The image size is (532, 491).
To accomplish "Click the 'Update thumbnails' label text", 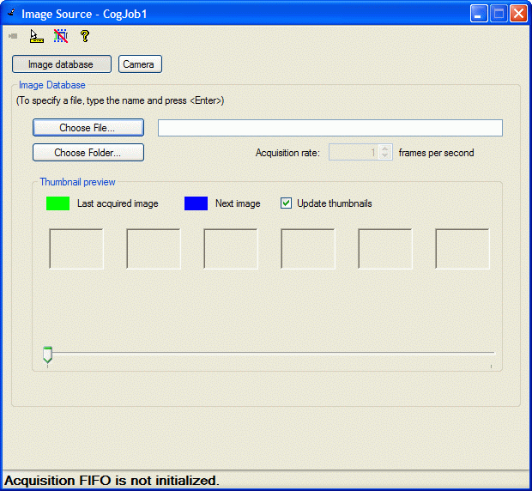I will click(x=335, y=203).
